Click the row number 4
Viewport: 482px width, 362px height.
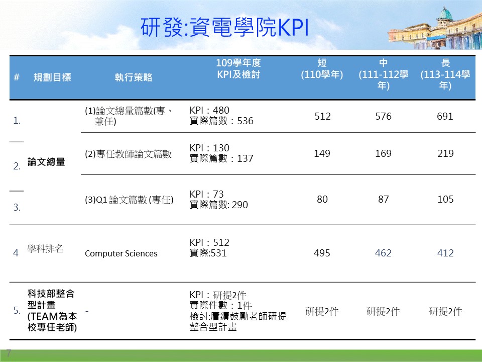16,253
